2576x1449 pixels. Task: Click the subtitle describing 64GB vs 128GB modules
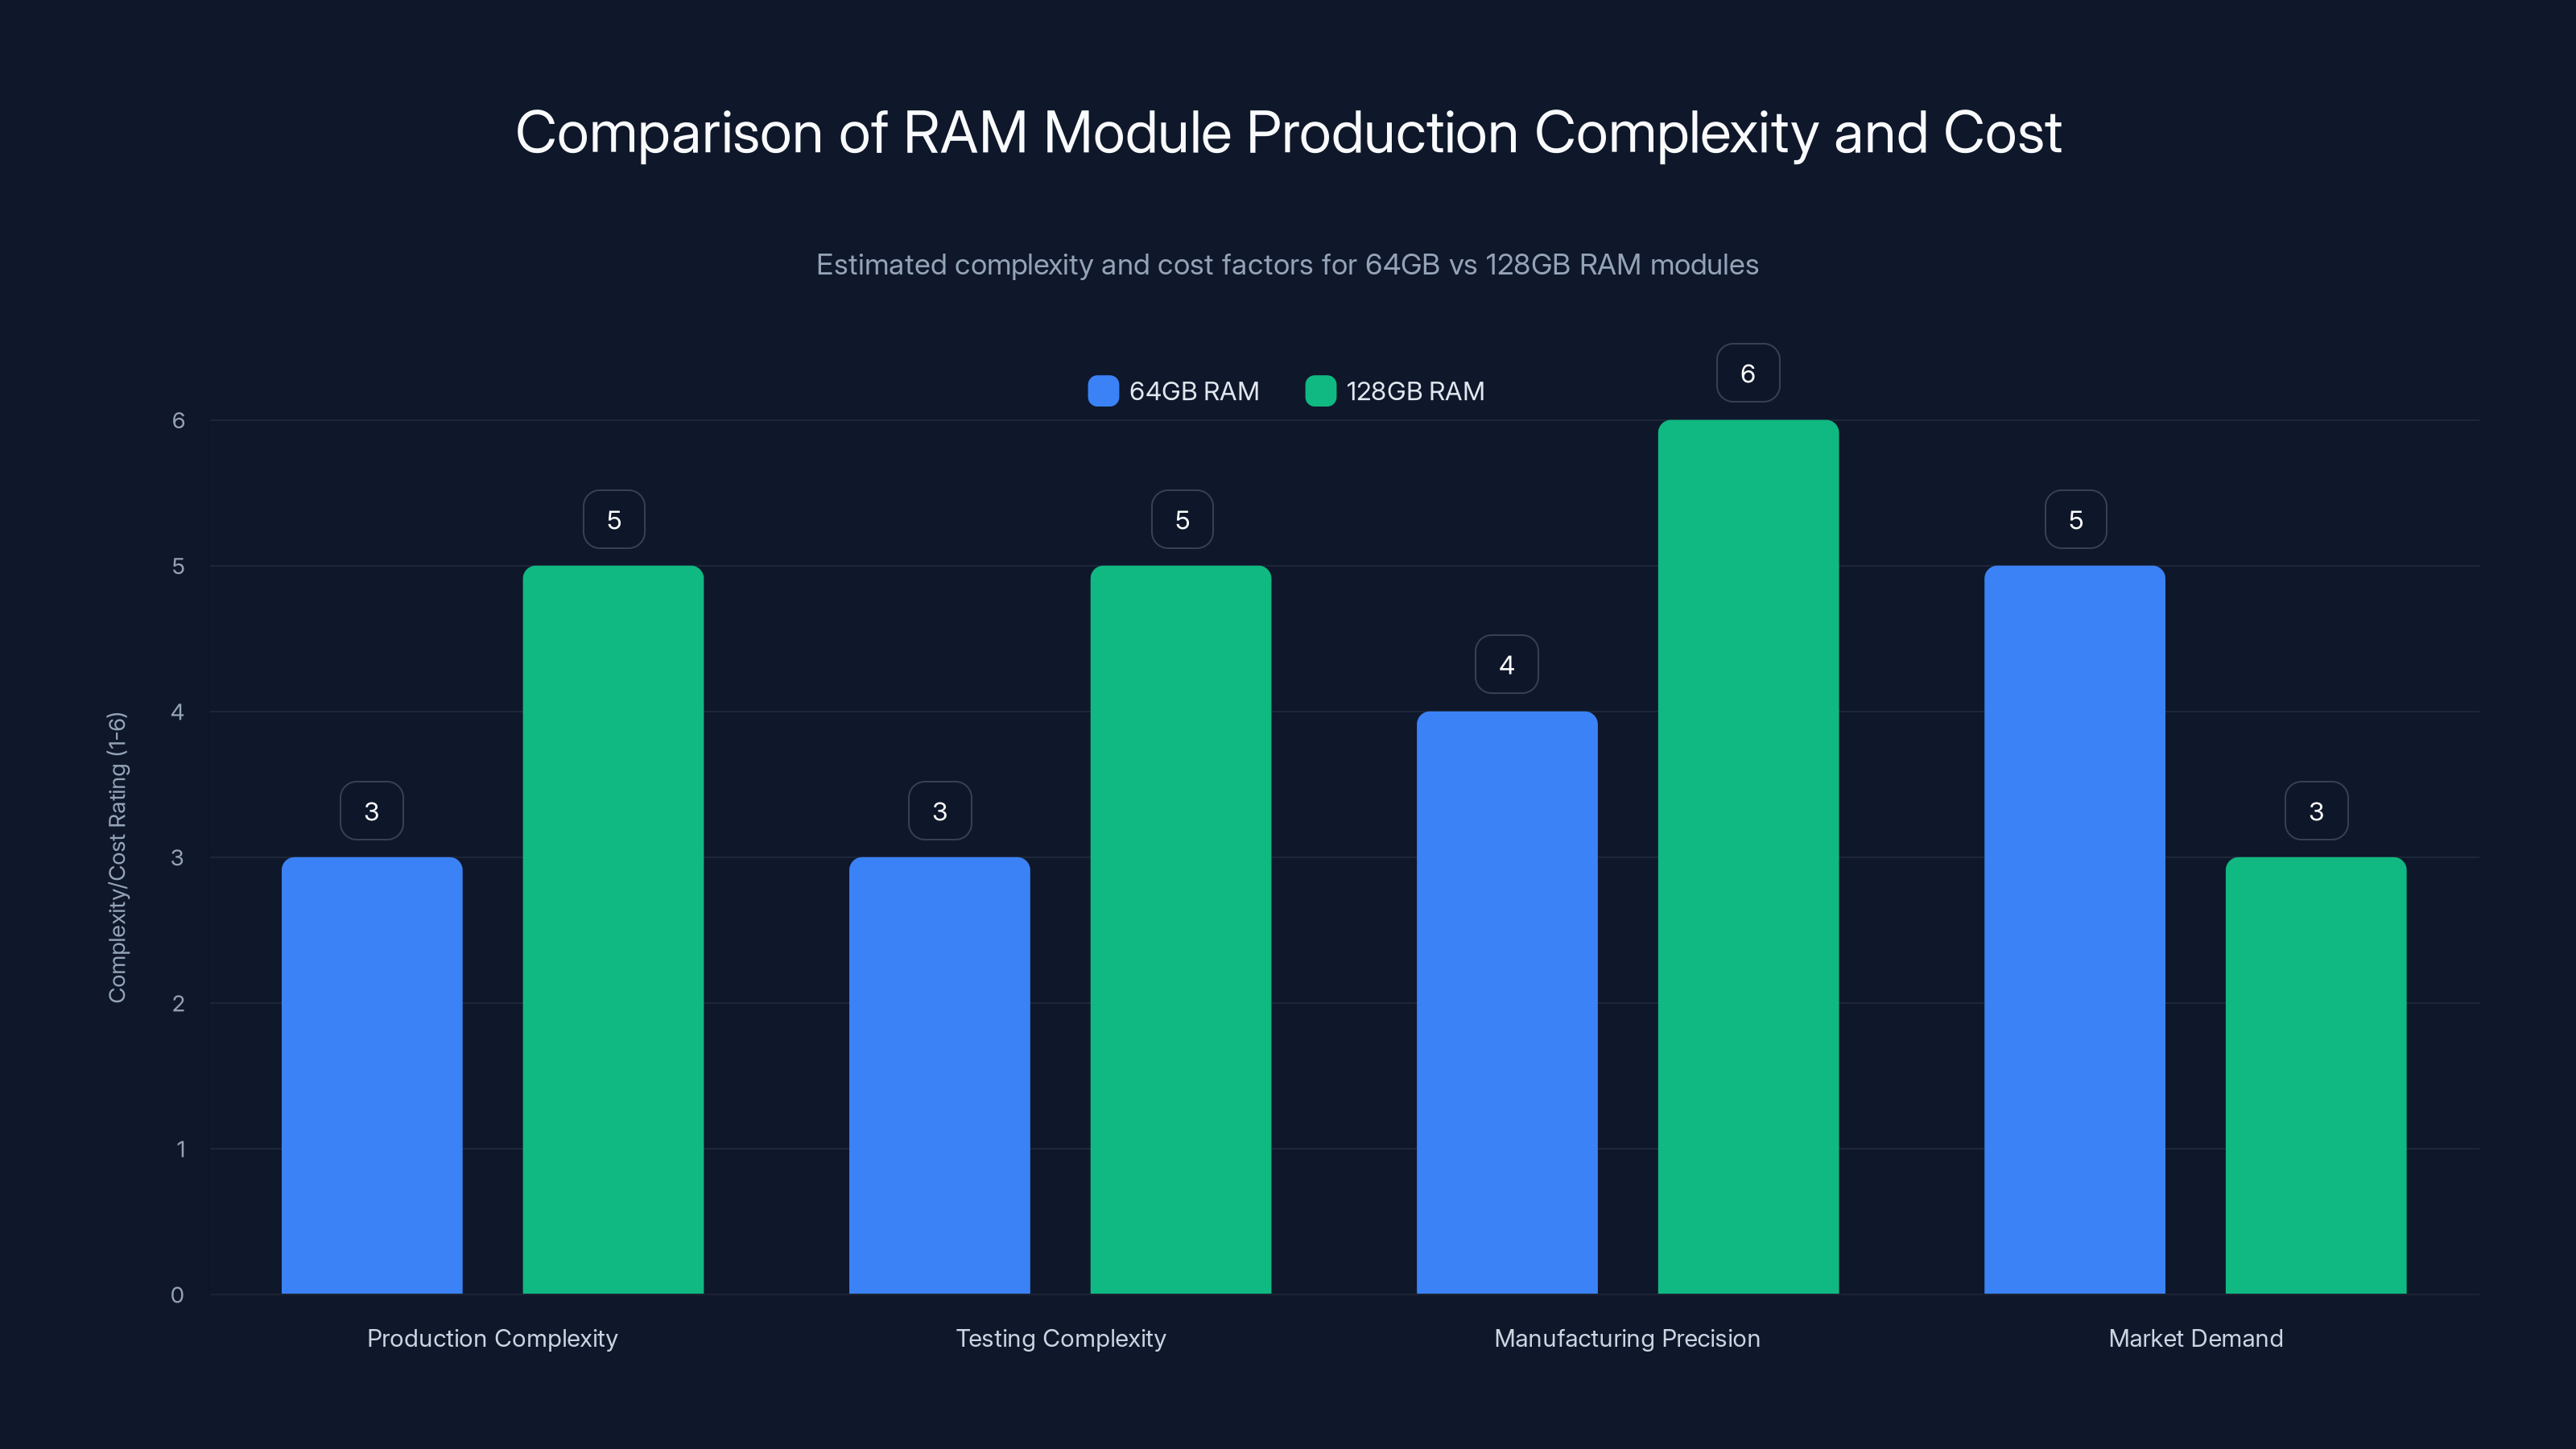click(1288, 265)
